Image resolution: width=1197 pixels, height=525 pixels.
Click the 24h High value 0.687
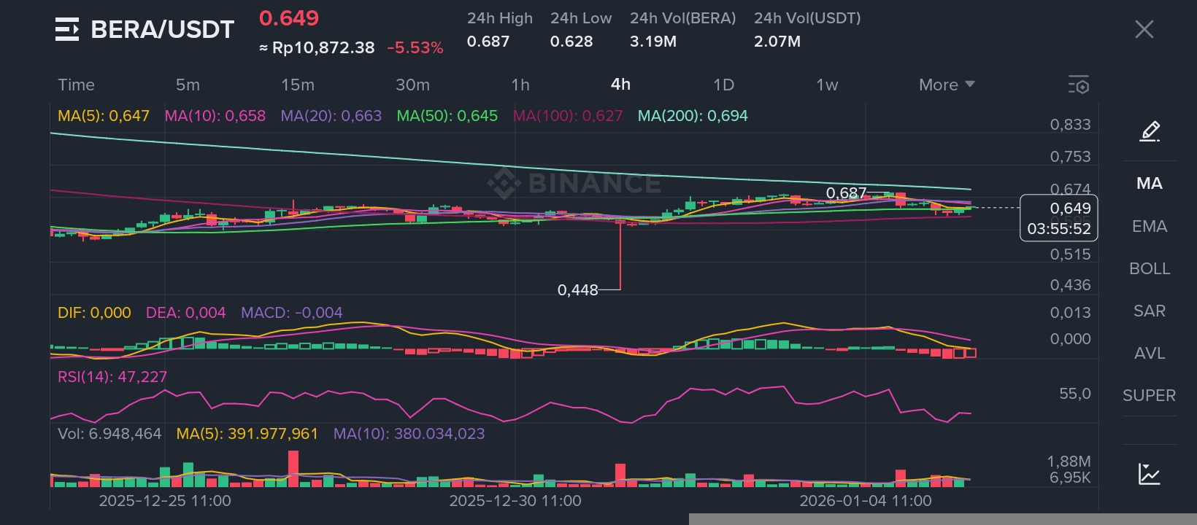tap(488, 42)
